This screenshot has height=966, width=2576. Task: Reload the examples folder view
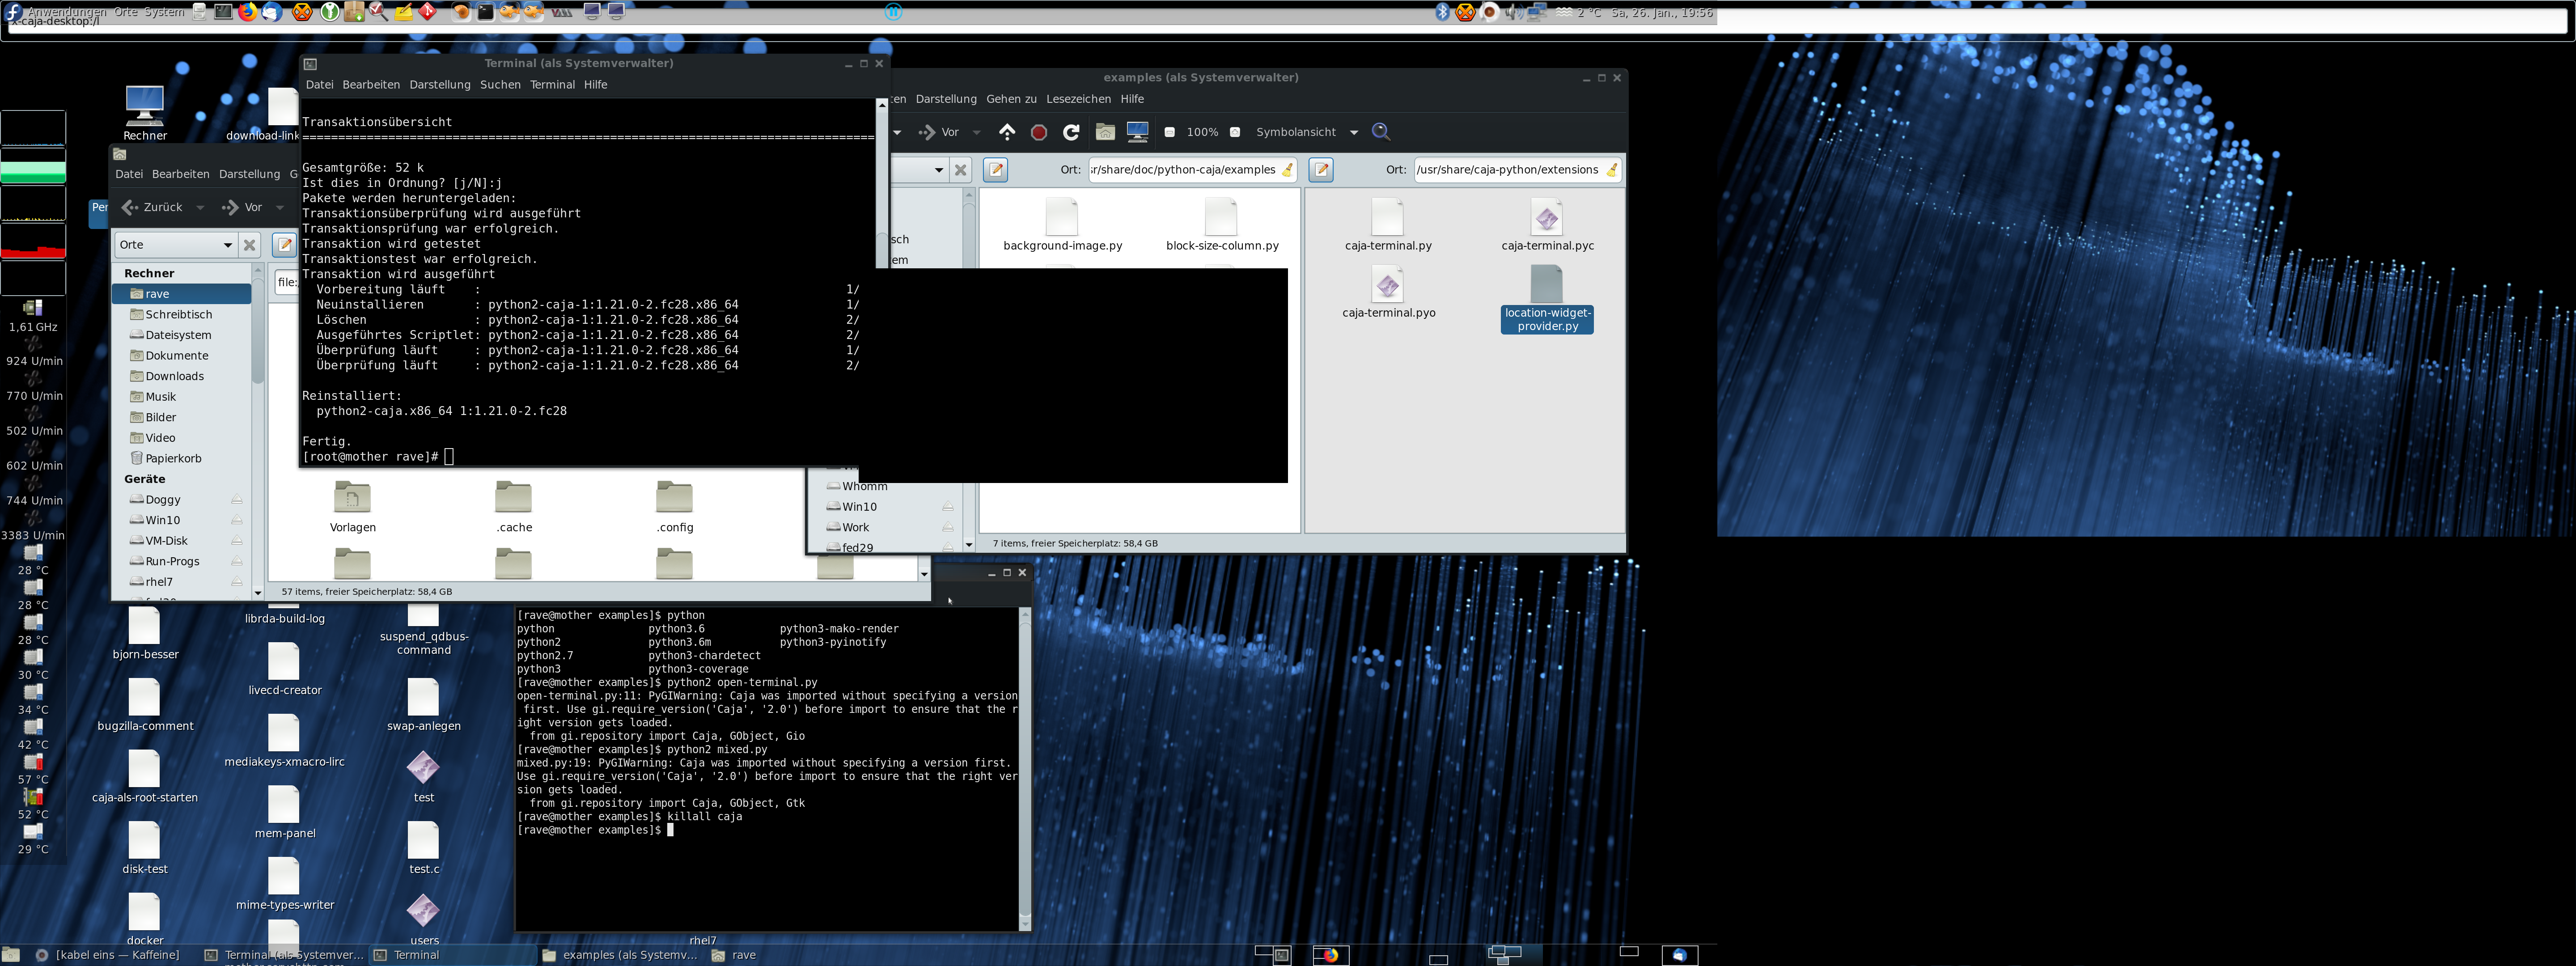tap(1071, 132)
